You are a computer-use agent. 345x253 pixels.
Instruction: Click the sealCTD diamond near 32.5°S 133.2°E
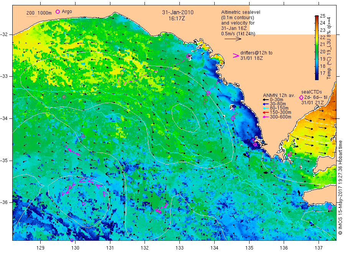tap(188, 56)
